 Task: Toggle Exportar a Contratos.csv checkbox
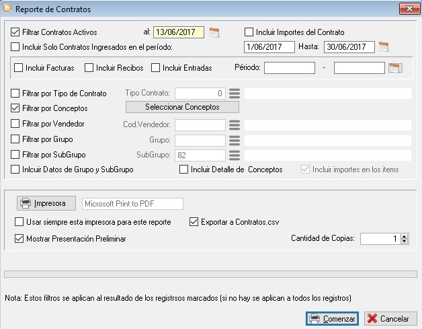point(195,222)
